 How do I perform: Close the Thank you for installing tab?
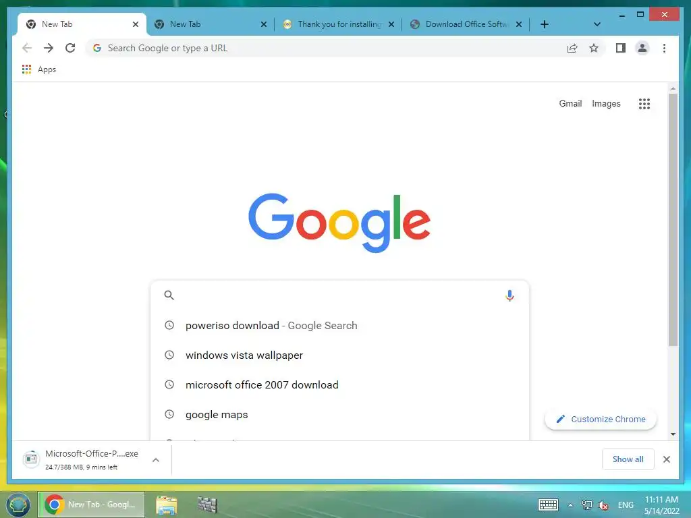[x=391, y=24]
